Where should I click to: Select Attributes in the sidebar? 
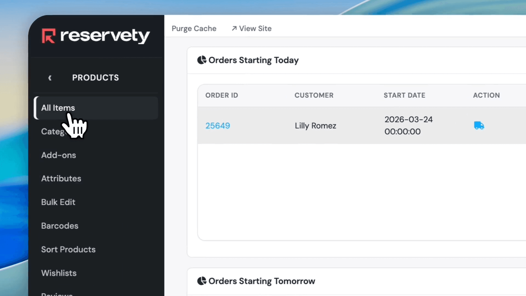click(x=61, y=178)
